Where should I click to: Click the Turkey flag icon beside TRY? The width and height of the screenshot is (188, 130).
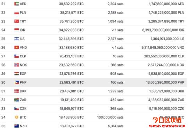coord(17,21)
